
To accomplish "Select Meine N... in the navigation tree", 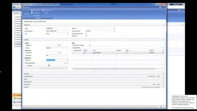I will click(x=19, y=47).
